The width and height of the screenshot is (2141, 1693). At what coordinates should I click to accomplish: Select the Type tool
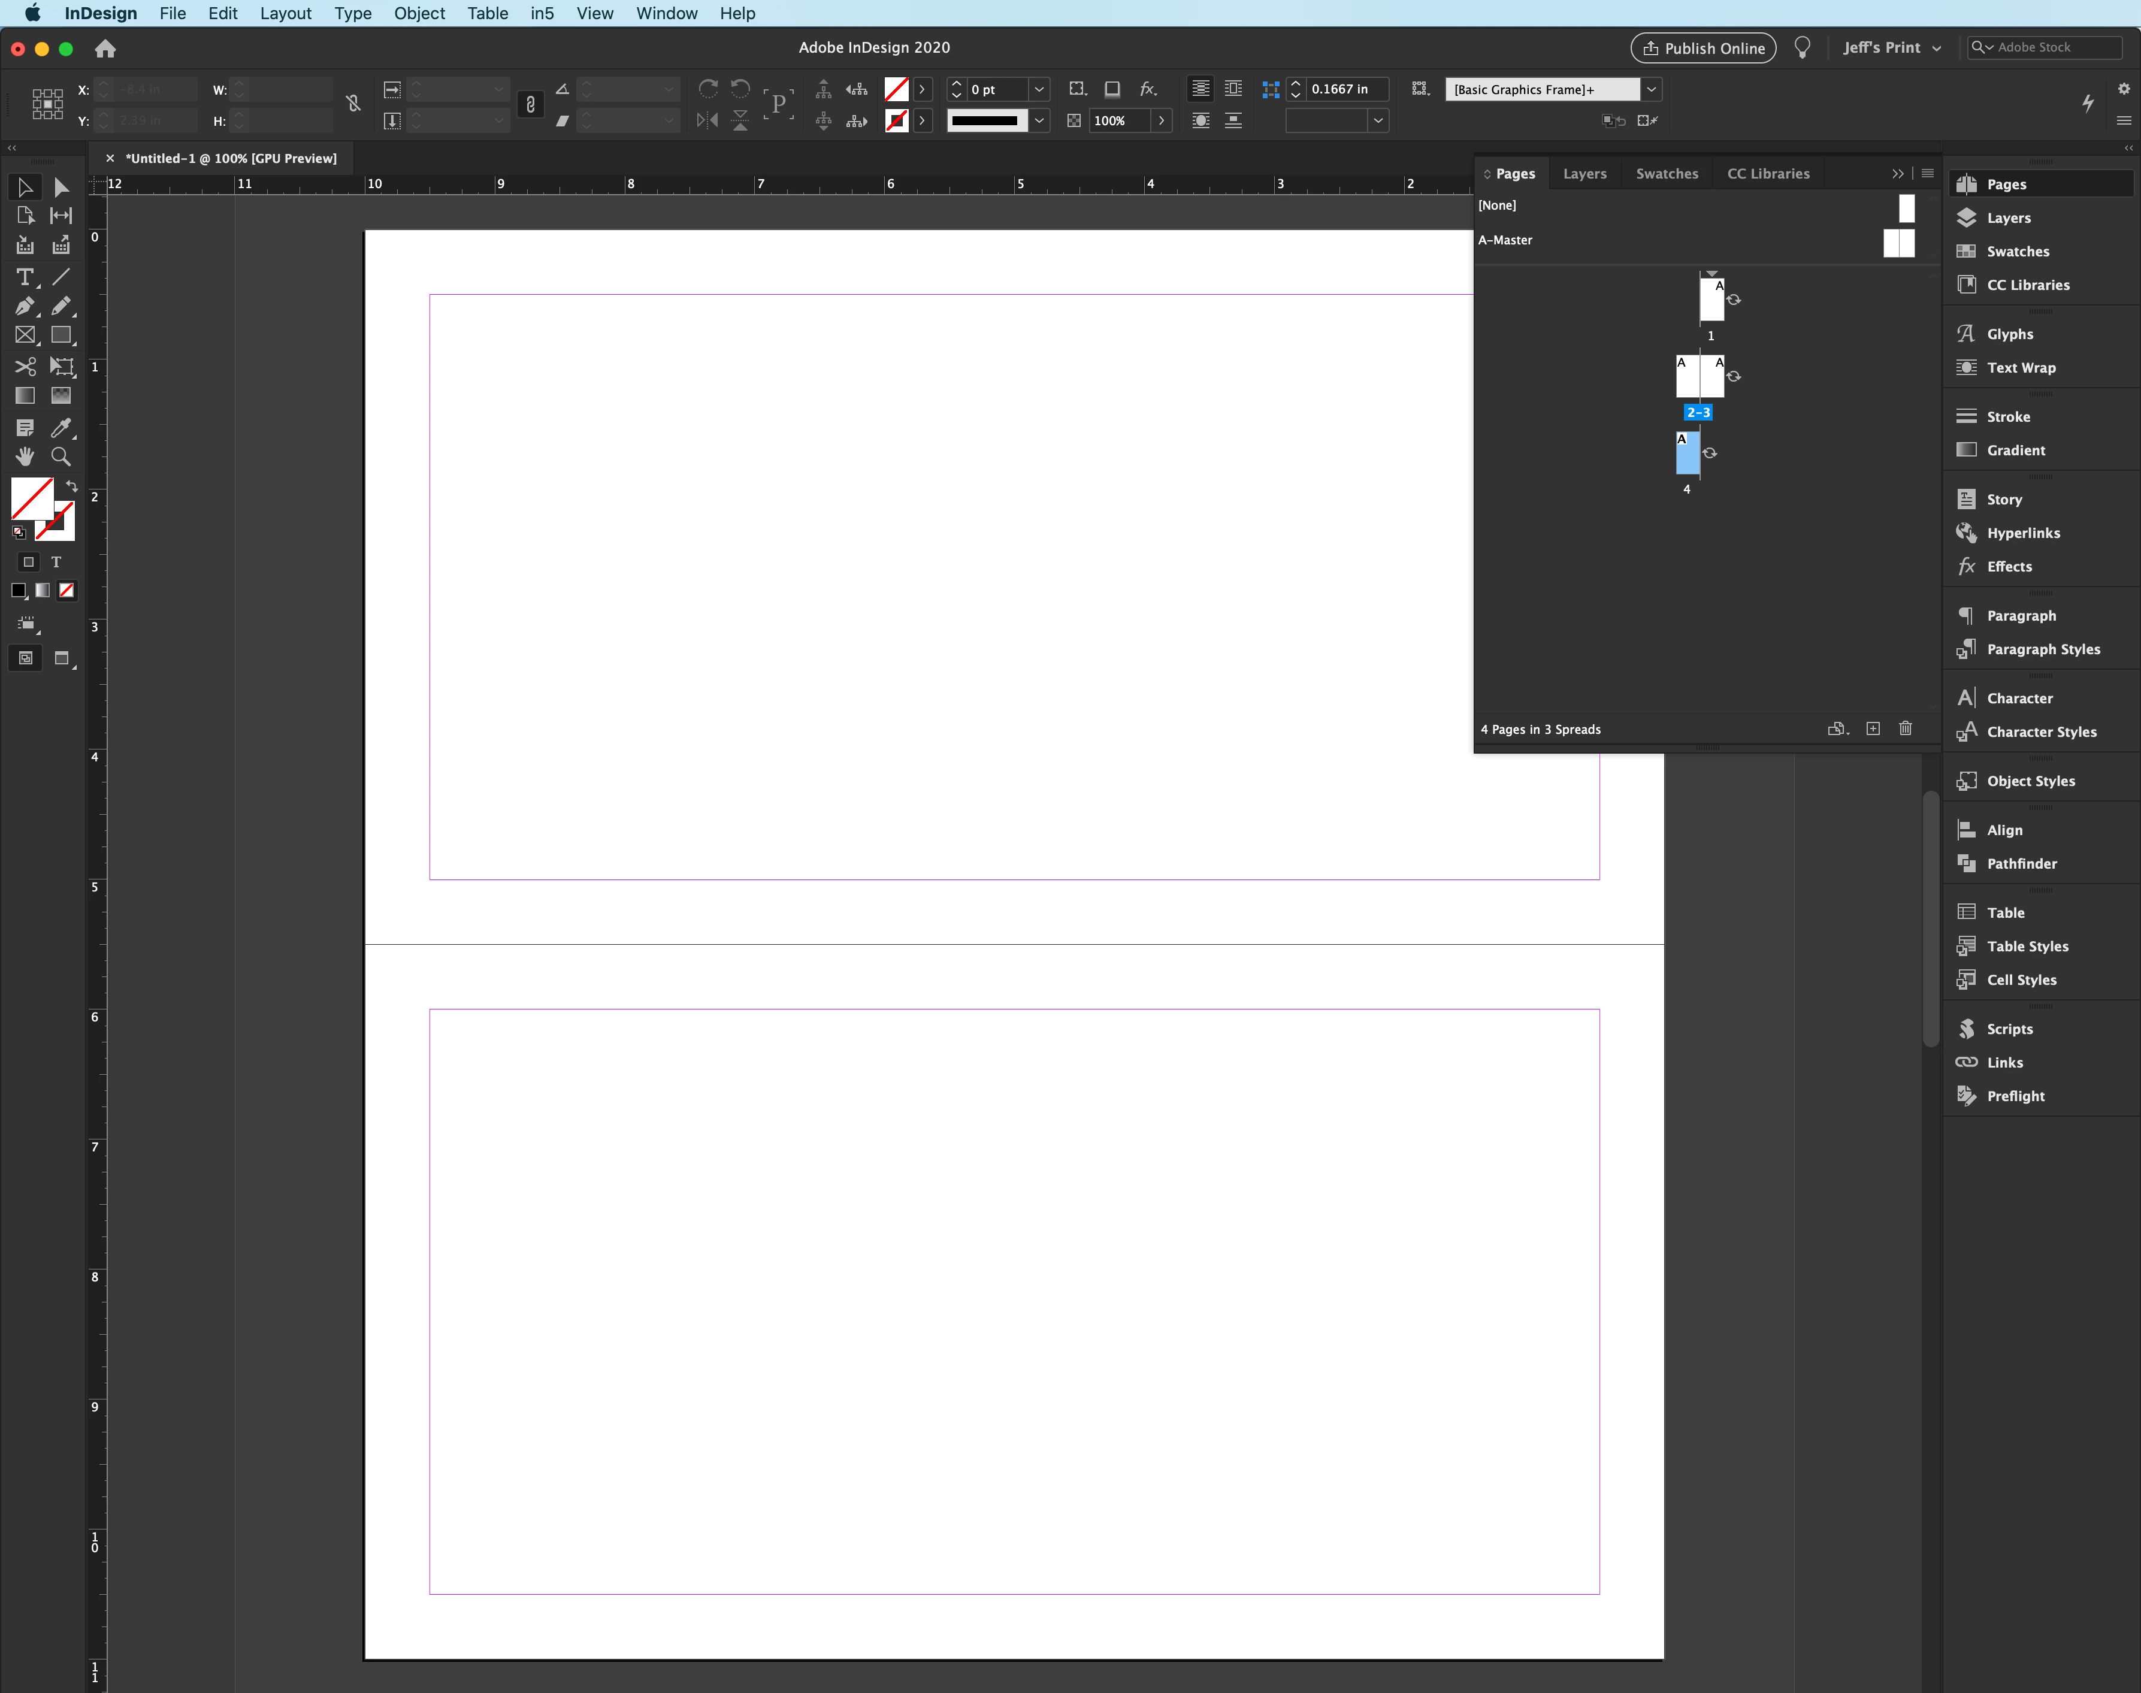25,277
